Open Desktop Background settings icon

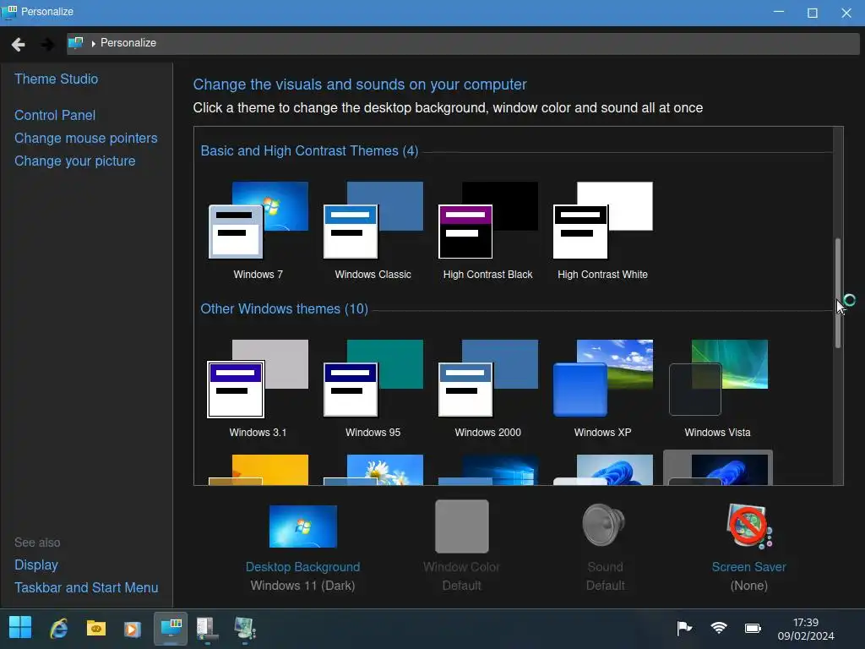(303, 526)
